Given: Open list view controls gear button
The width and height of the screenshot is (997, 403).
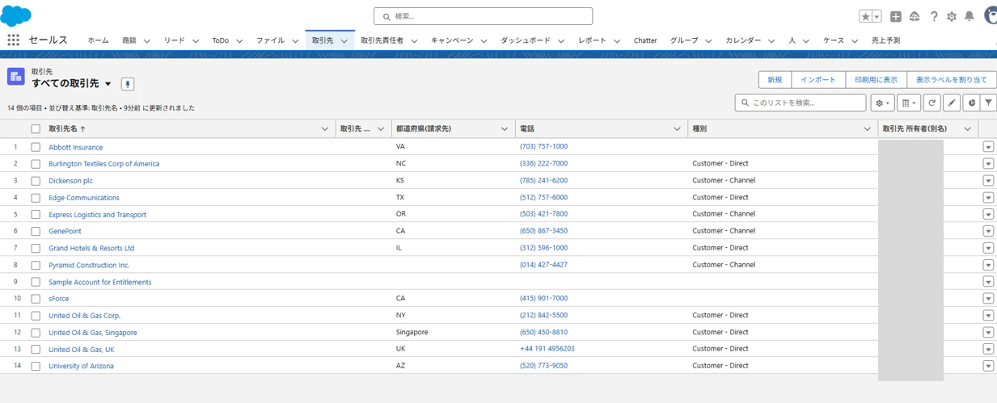Looking at the screenshot, I should pos(882,103).
